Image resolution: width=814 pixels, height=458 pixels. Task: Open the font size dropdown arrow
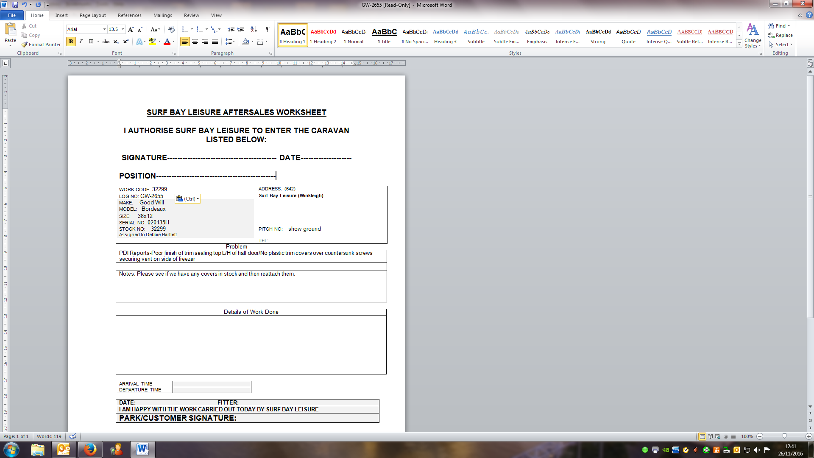point(123,29)
